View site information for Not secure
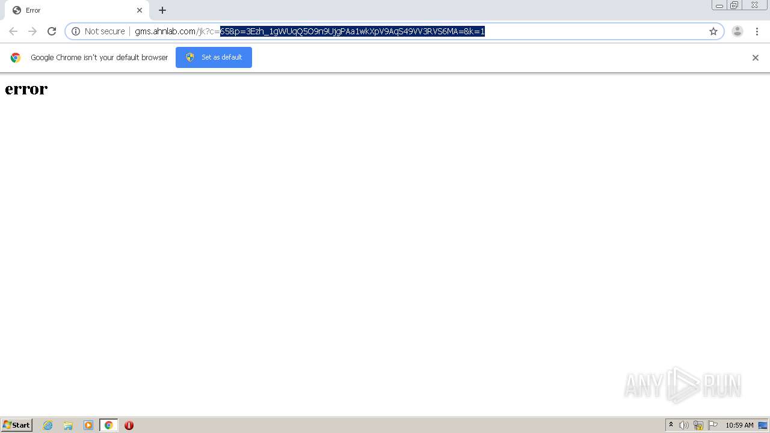Viewport: 770px width, 433px height. [x=98, y=31]
